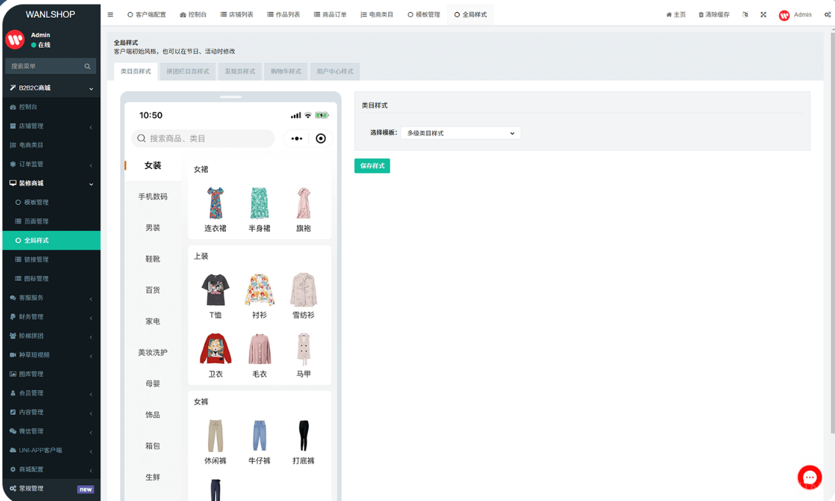Select the 打底裤 product image
Image resolution: width=835 pixels, height=501 pixels.
click(304, 436)
